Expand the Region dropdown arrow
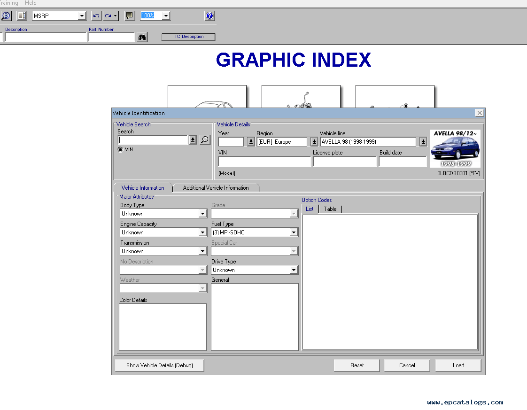Image resolution: width=527 pixels, height=410 pixels. point(314,142)
